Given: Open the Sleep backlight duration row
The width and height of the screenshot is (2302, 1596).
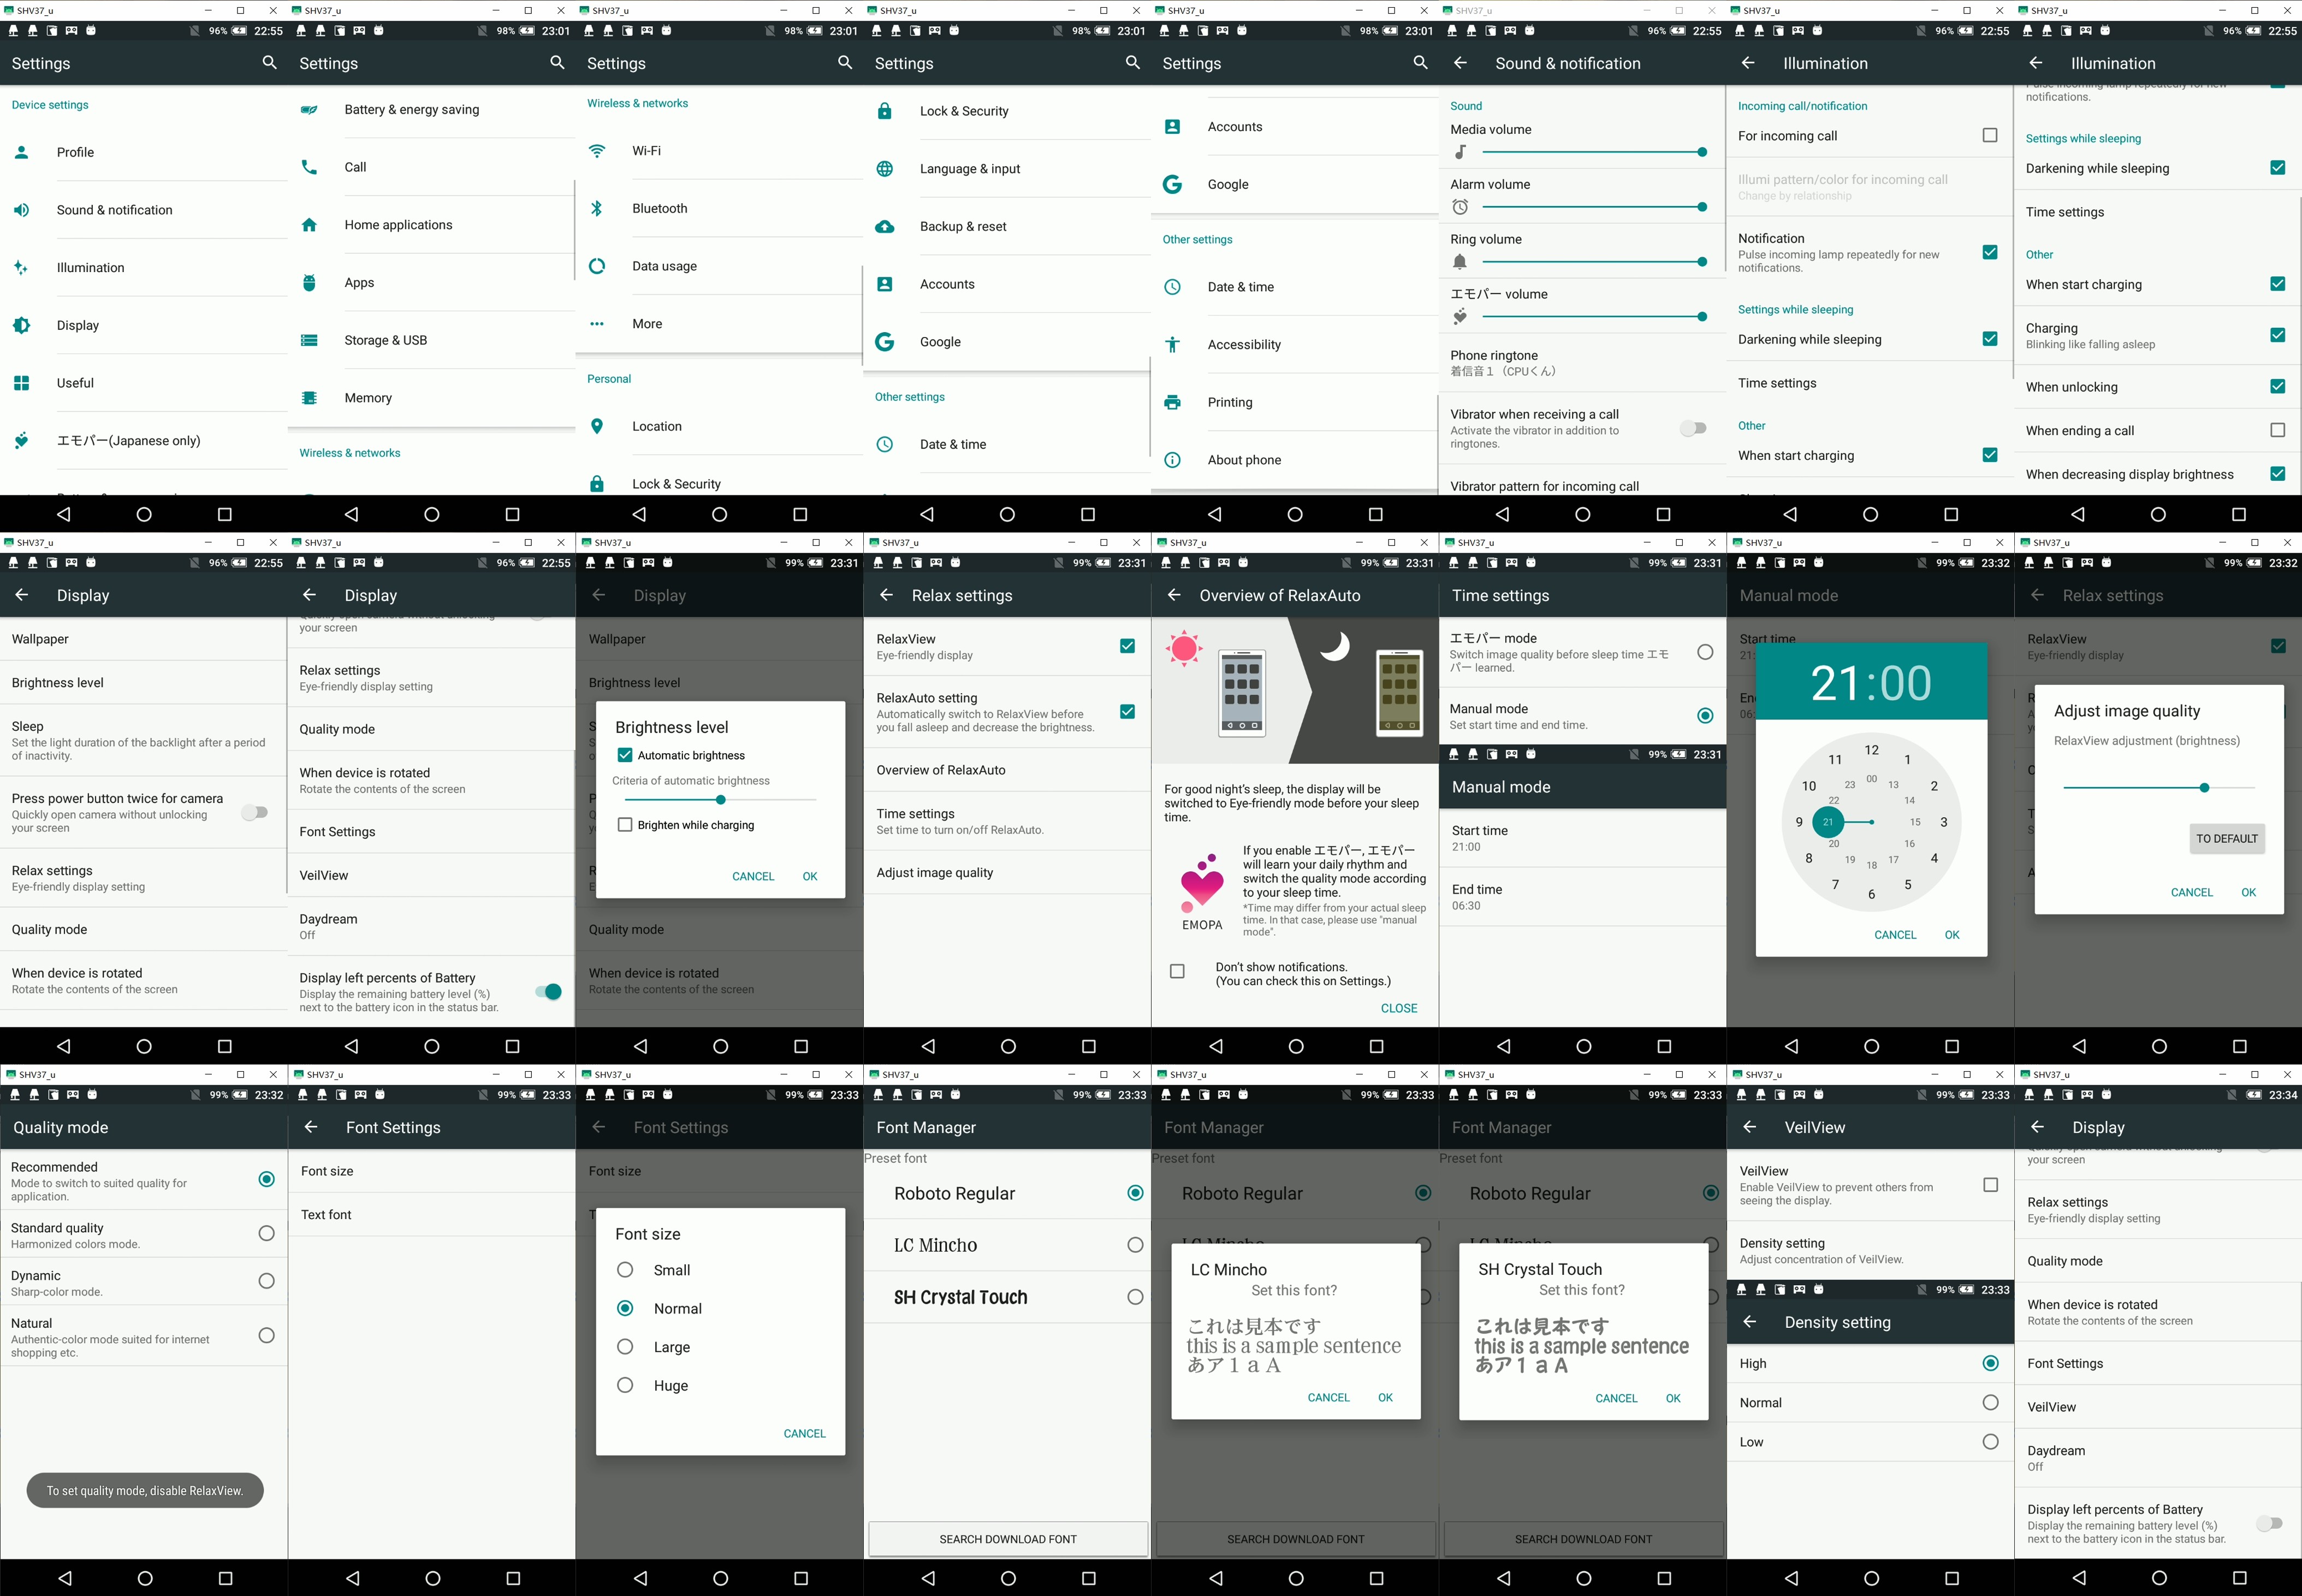Looking at the screenshot, I should pyautogui.click(x=144, y=741).
